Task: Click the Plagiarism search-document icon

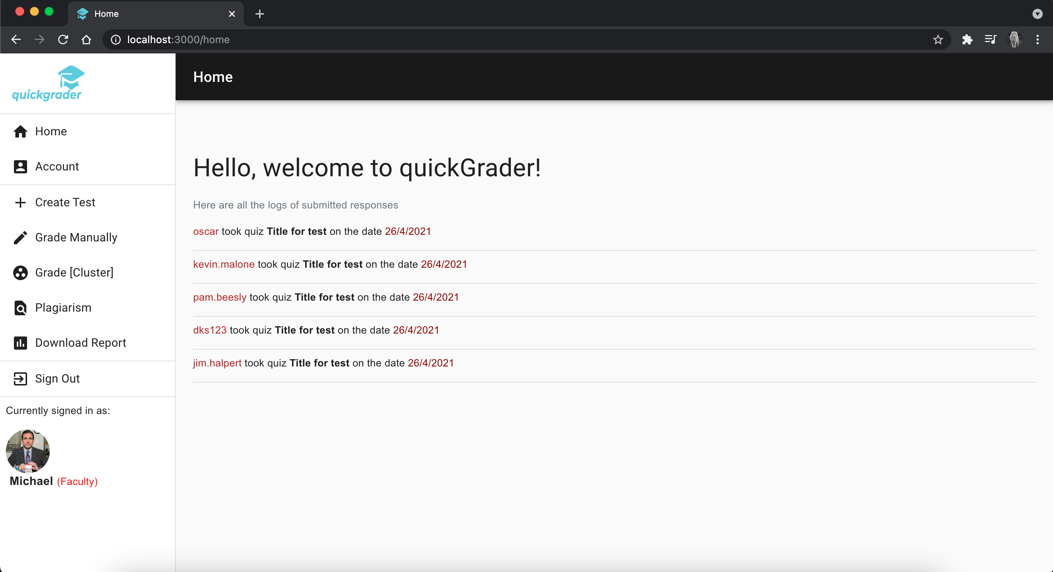Action: coord(20,308)
